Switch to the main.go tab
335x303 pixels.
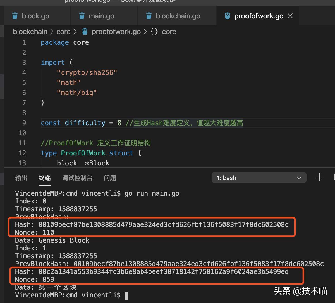point(101,16)
